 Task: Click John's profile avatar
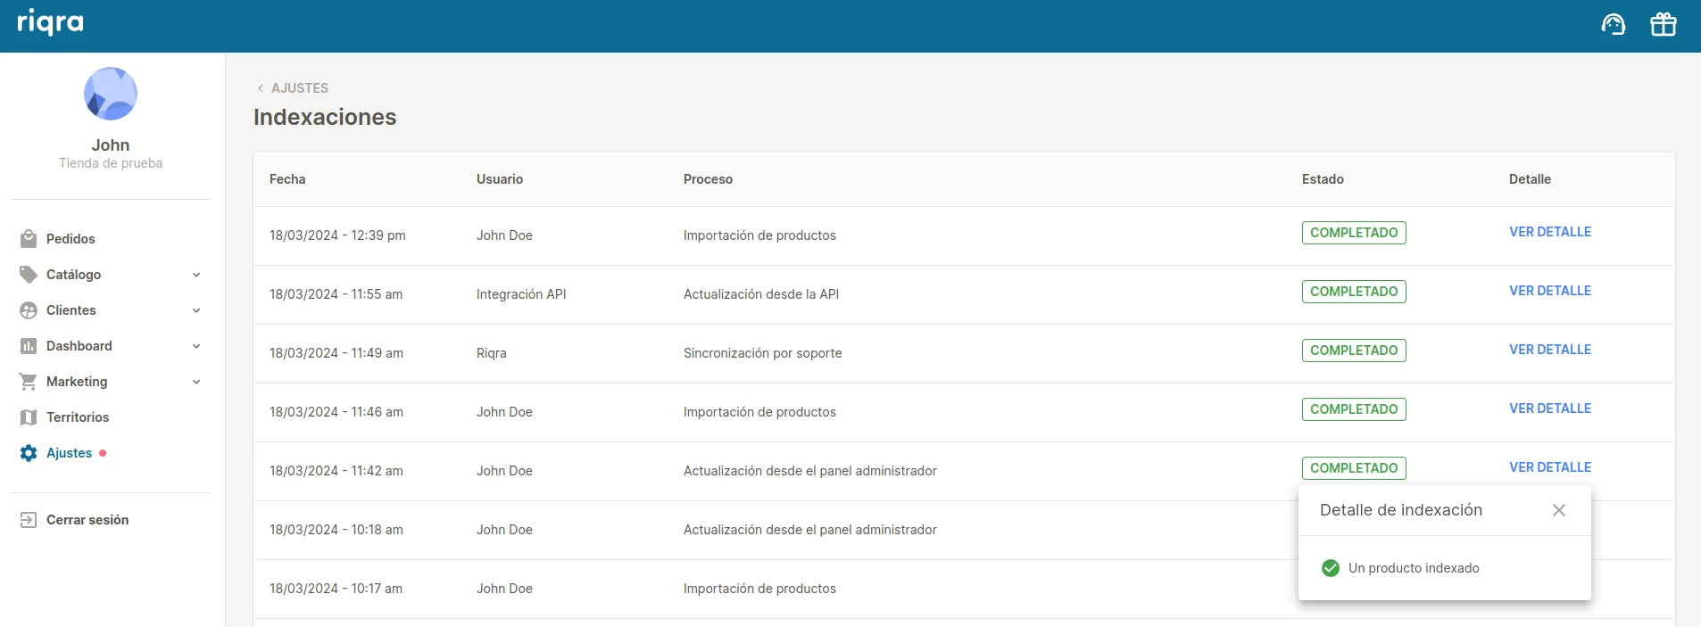click(x=111, y=94)
